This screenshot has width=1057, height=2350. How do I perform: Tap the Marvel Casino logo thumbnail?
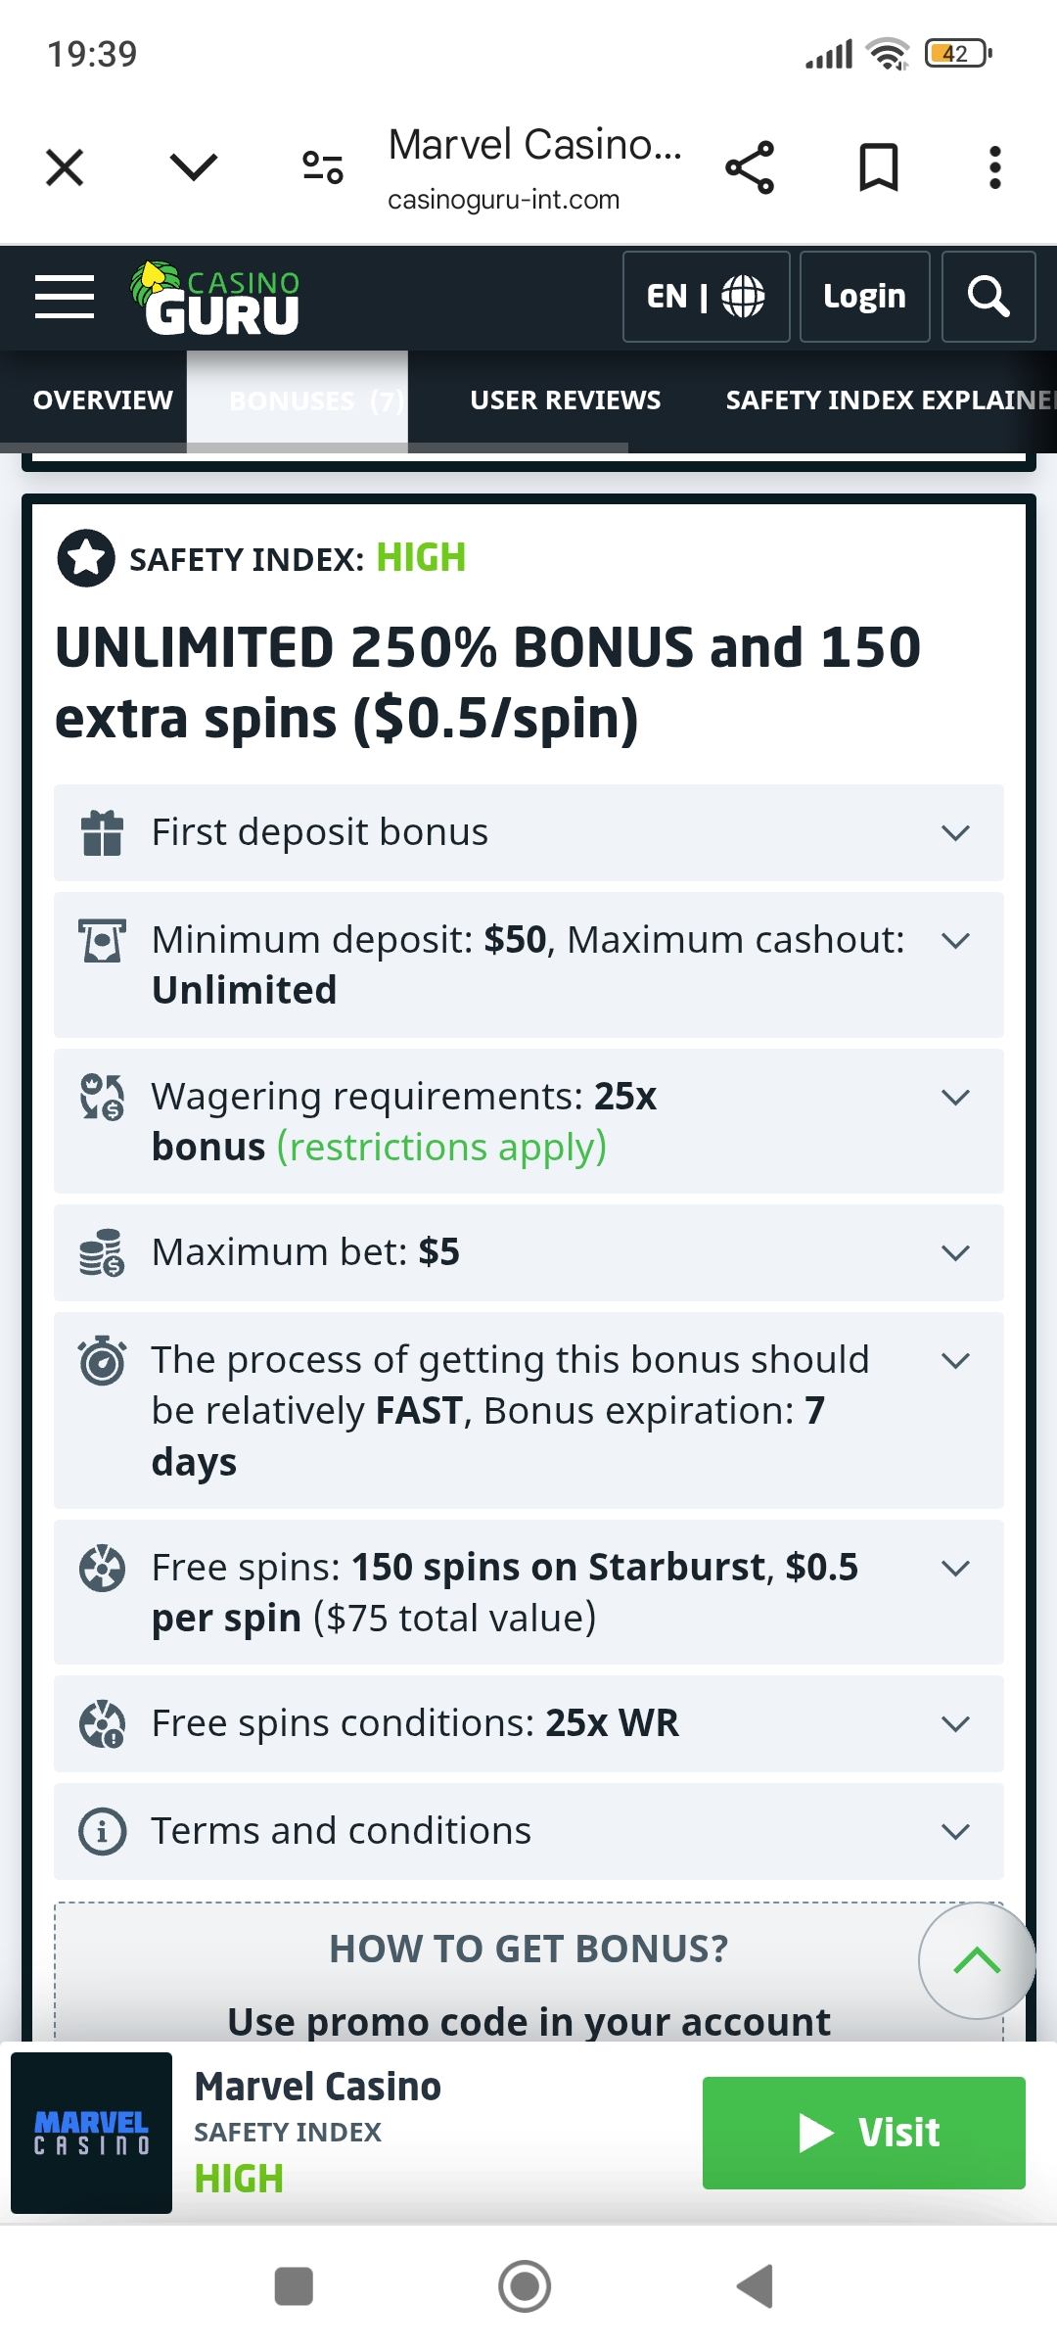[x=92, y=2133]
